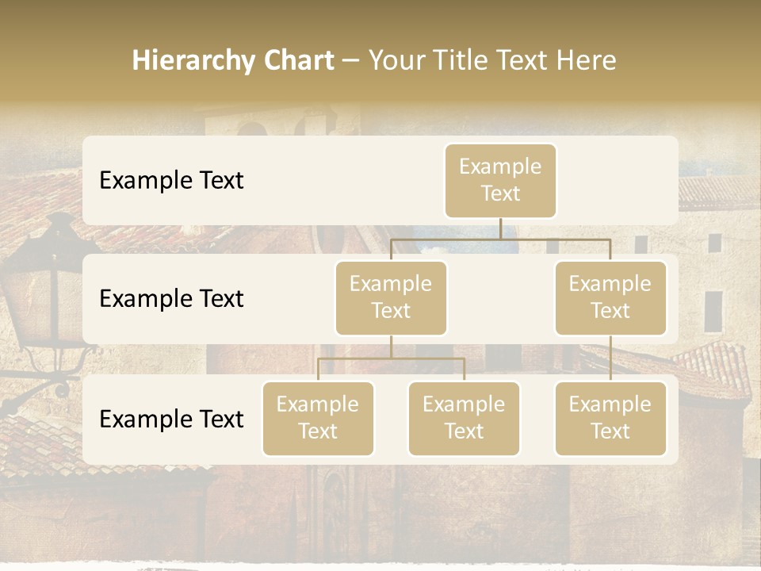Click the bold "Hierarchy Chart" title text
The image size is (761, 571).
tap(232, 60)
